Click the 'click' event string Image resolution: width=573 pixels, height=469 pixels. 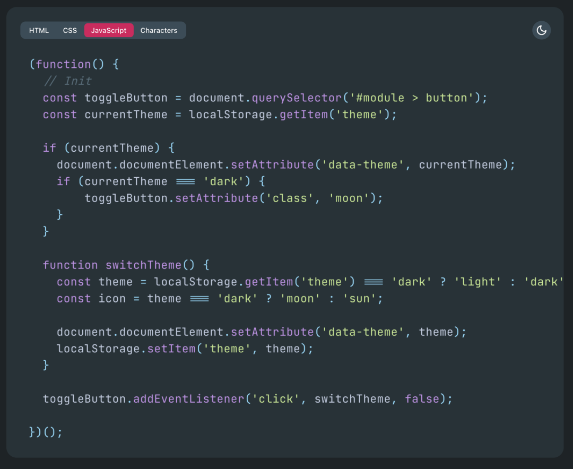276,399
